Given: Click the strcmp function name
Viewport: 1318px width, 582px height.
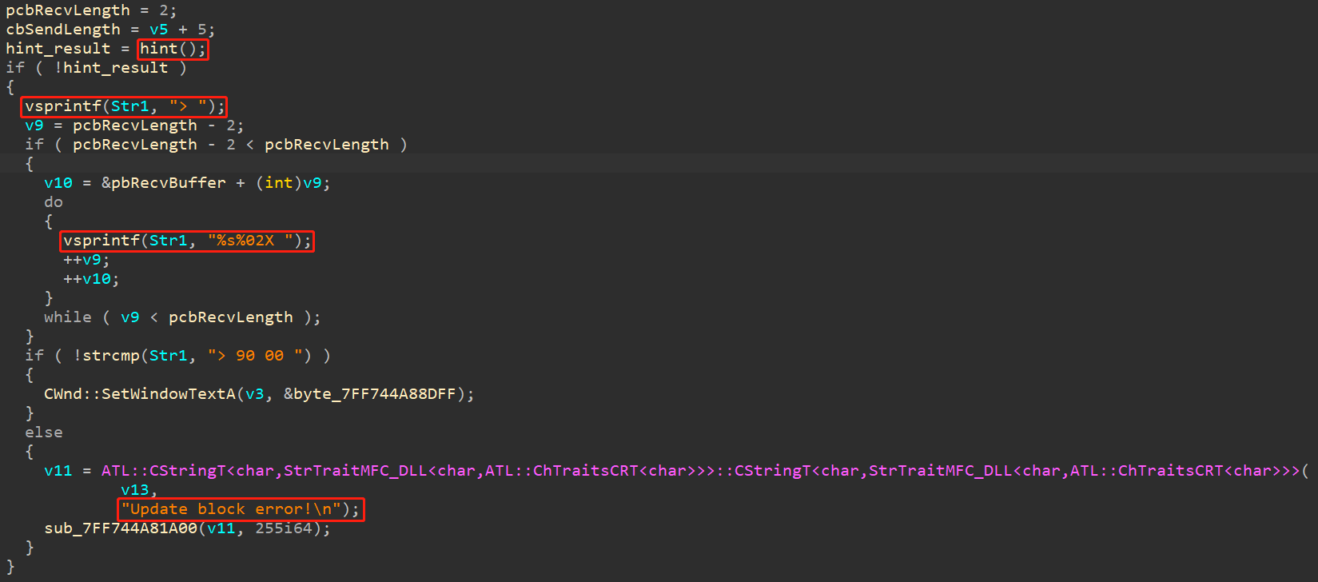Looking at the screenshot, I should point(111,356).
